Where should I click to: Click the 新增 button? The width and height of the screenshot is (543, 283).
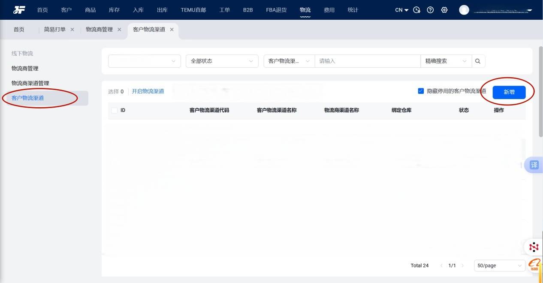(x=509, y=92)
